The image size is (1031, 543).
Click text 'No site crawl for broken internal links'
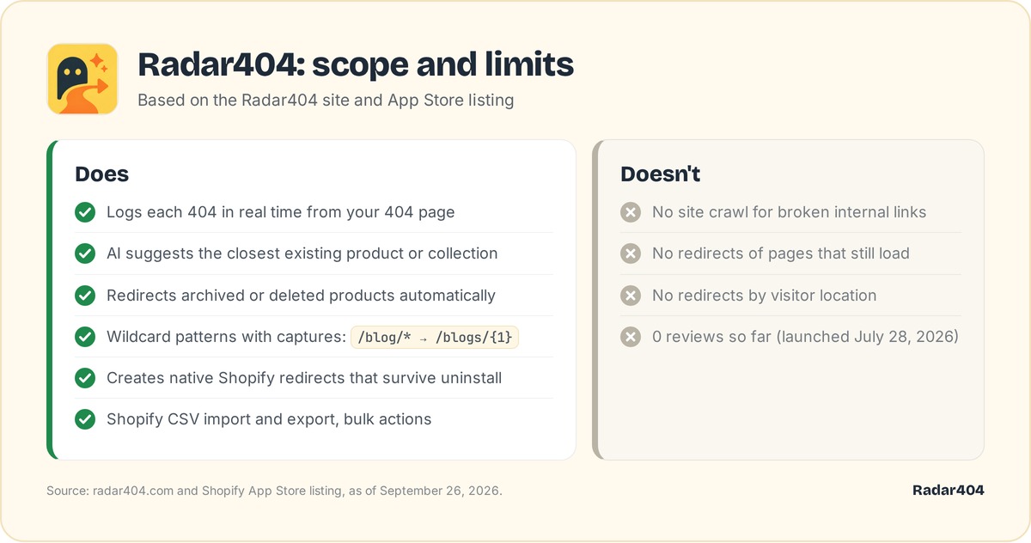pyautogui.click(x=790, y=212)
